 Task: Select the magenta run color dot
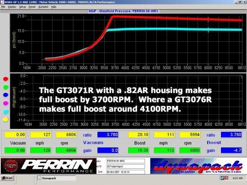point(5,103)
